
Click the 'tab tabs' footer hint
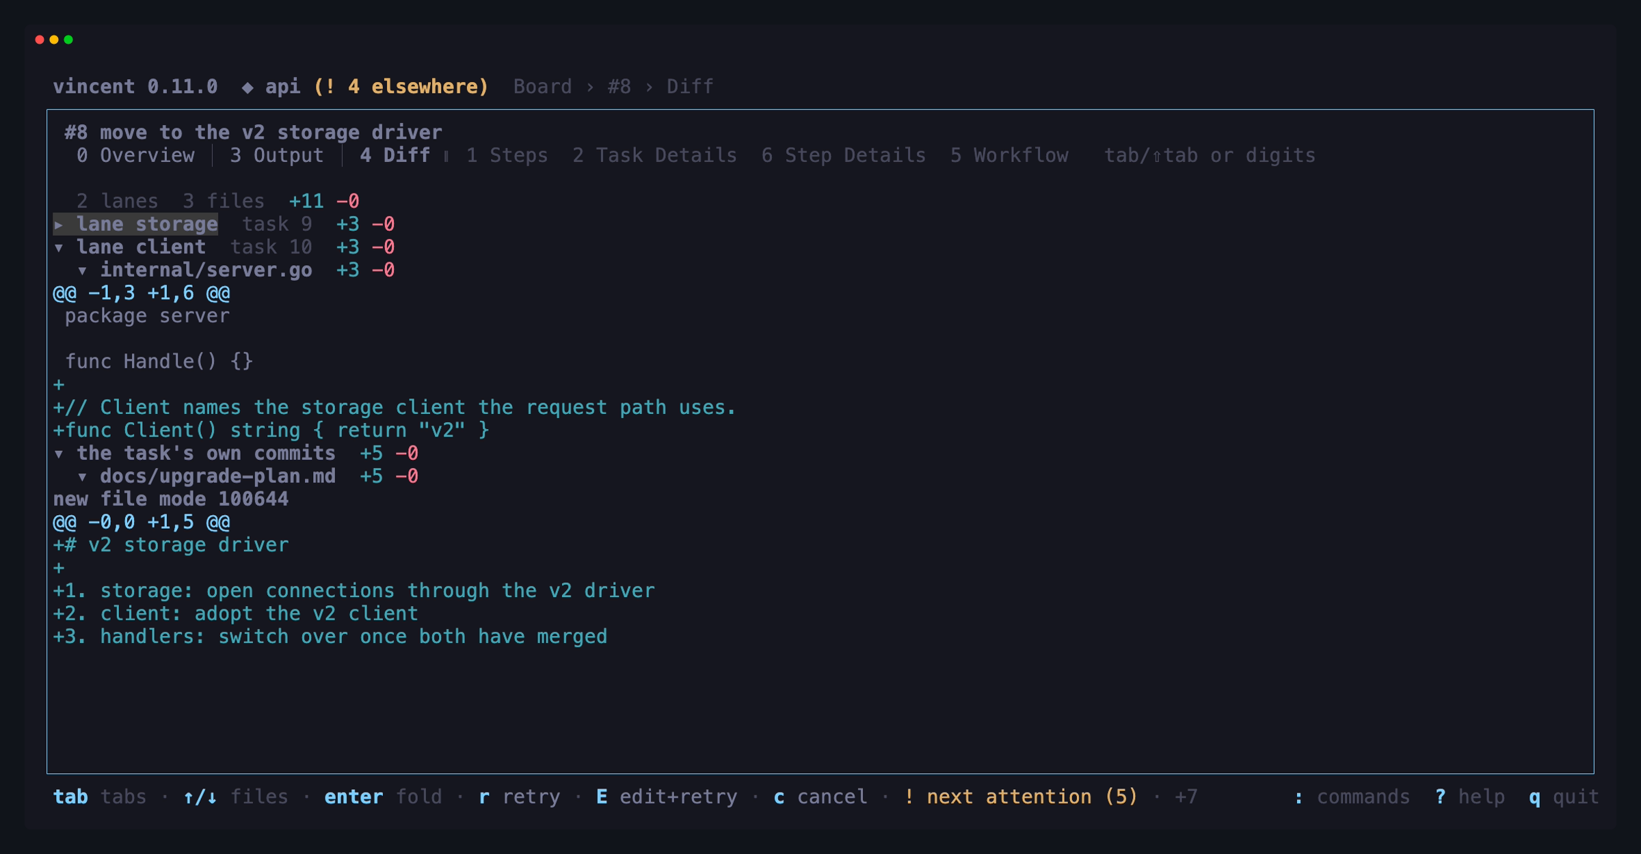click(100, 797)
